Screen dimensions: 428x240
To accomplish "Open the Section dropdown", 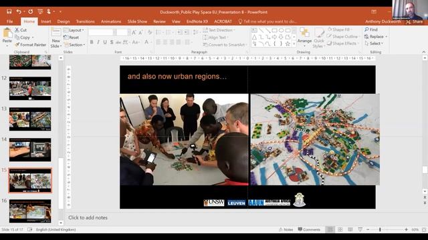I will coord(74,45).
